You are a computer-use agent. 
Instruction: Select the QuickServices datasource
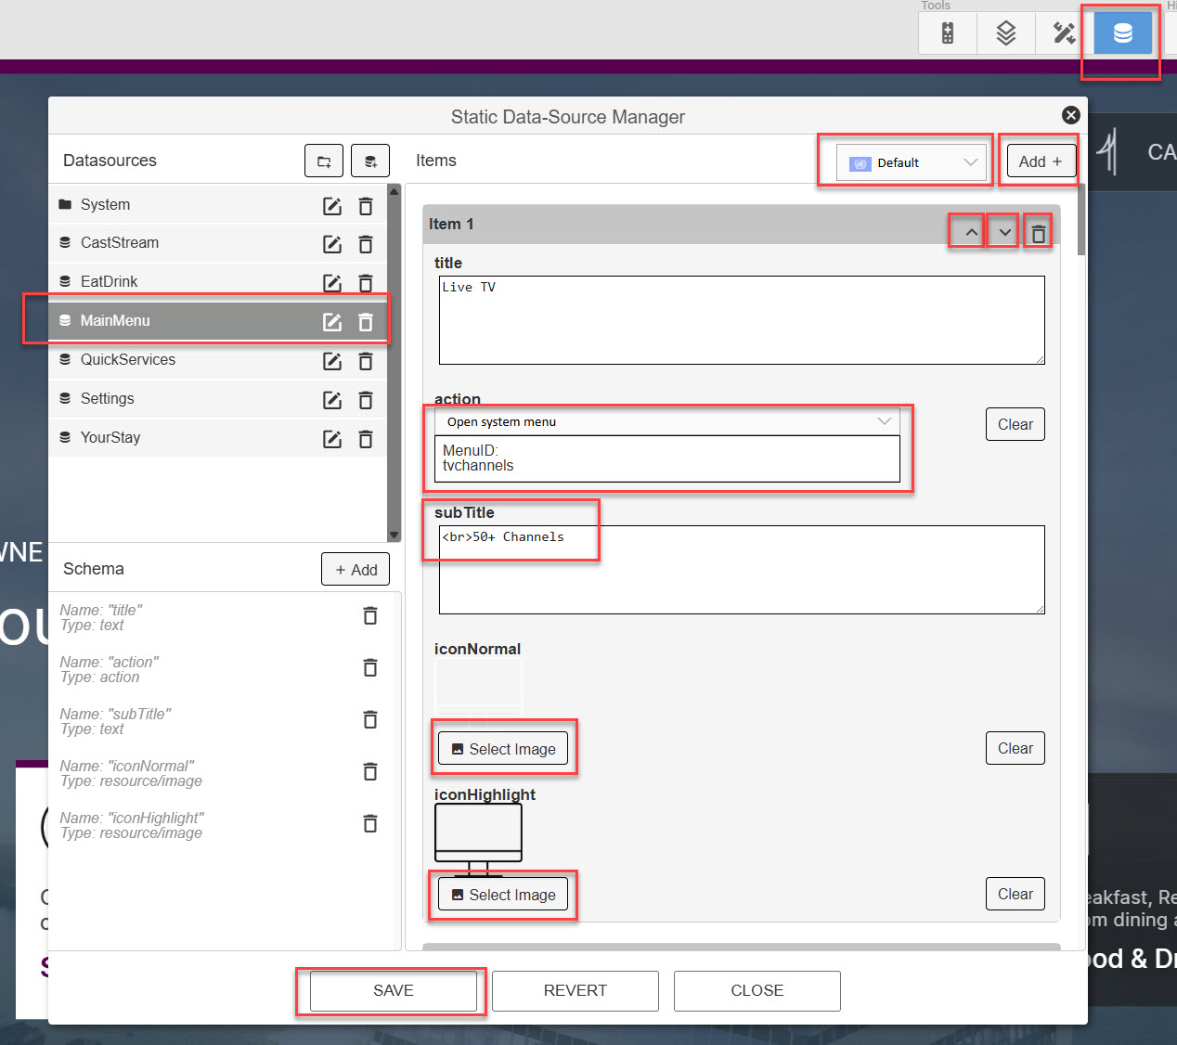click(128, 360)
